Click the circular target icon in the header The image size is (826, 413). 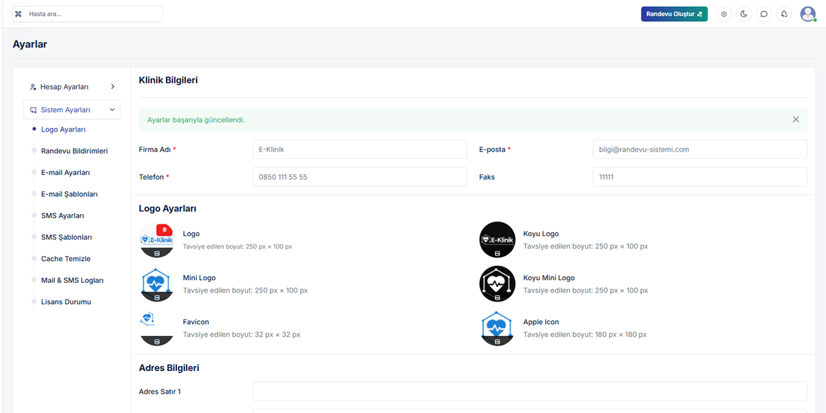[x=723, y=14]
